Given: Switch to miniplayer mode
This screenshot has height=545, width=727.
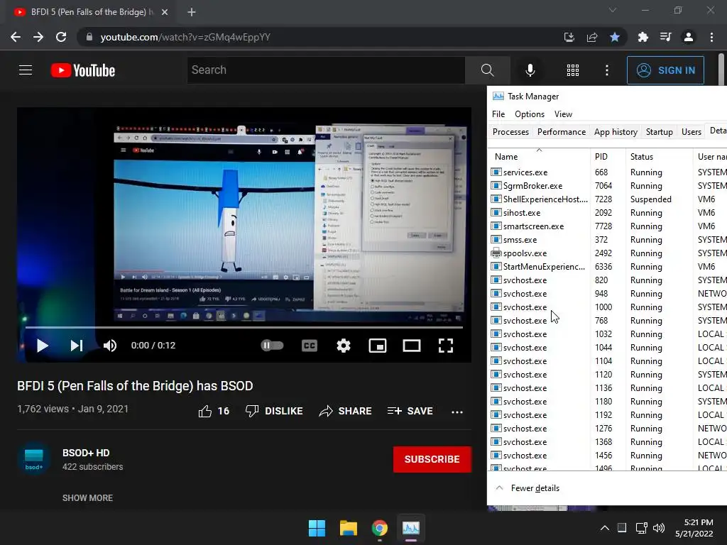Looking at the screenshot, I should click(378, 346).
